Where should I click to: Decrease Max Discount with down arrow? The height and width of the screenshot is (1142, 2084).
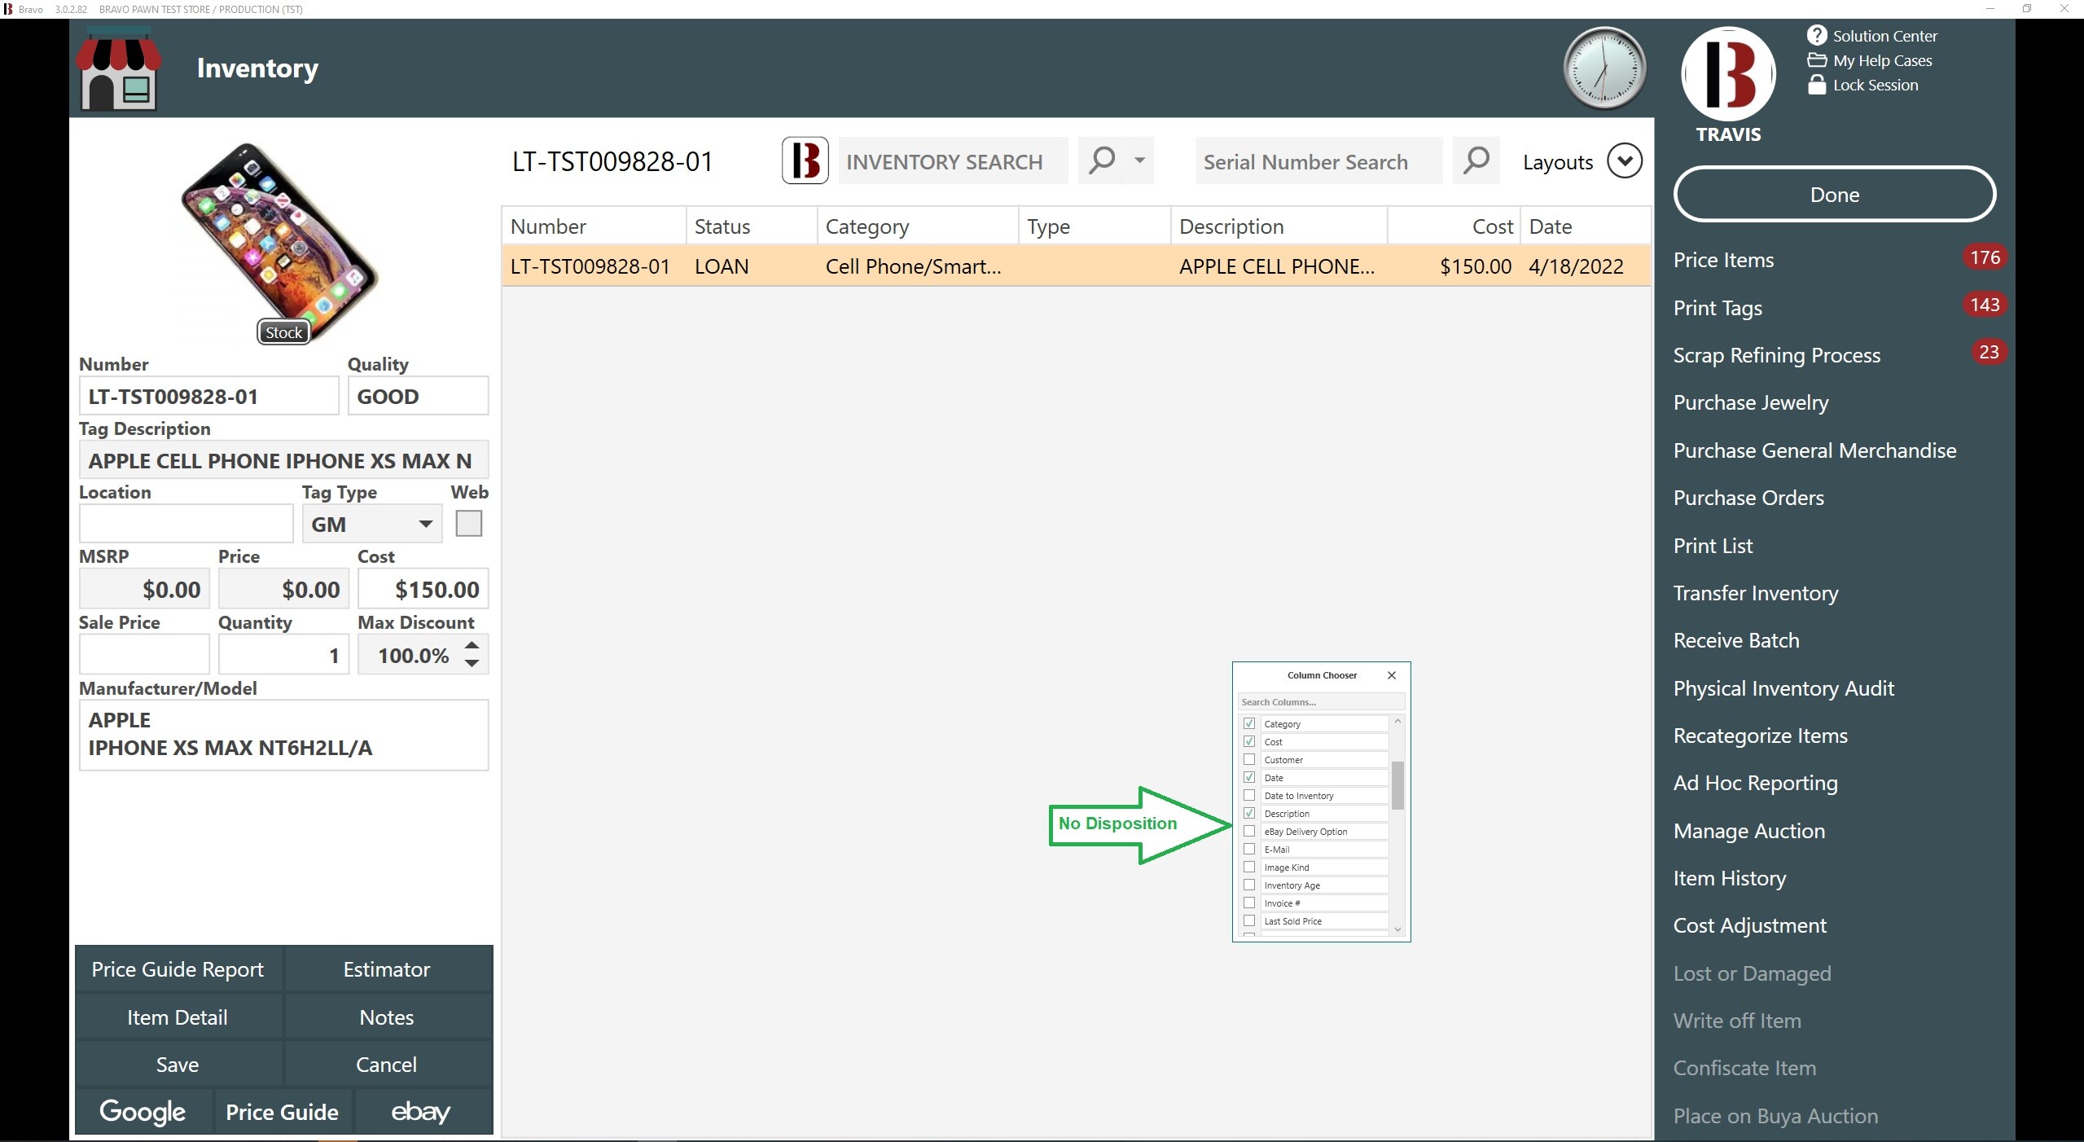[472, 663]
